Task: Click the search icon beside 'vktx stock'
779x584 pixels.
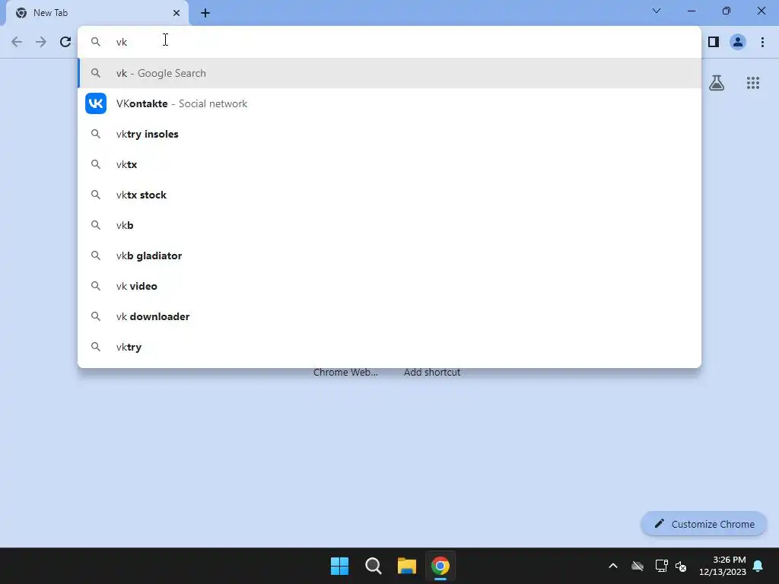Action: tap(95, 195)
